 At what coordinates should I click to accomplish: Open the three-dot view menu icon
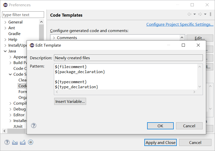(x=210, y=14)
